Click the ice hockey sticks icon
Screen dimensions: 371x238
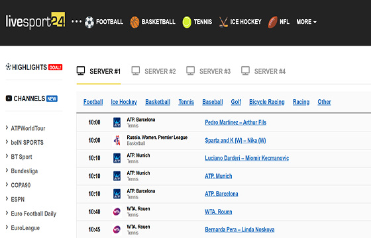pos(223,22)
